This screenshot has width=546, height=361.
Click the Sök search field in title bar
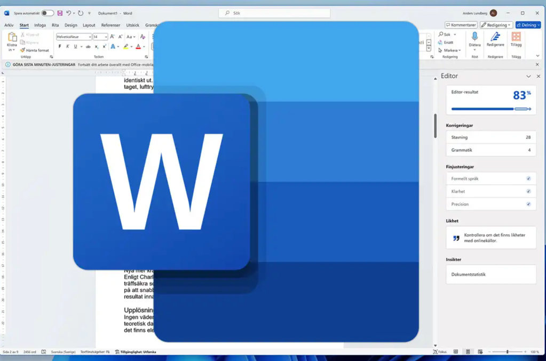(x=274, y=13)
